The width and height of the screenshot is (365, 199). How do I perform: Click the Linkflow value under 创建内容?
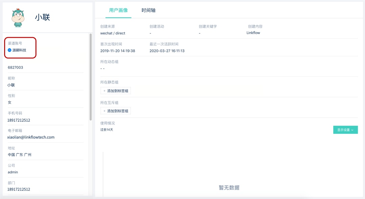(253, 33)
